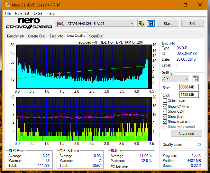Select the Disc Quality tab
The width and height of the screenshot is (210, 173).
pos(76,36)
